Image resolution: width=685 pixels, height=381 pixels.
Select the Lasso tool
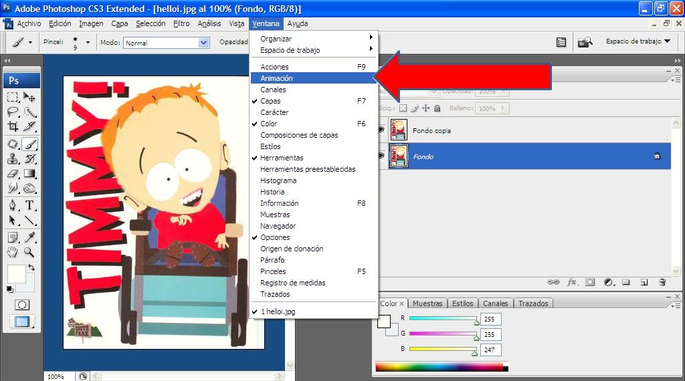pos(13,112)
